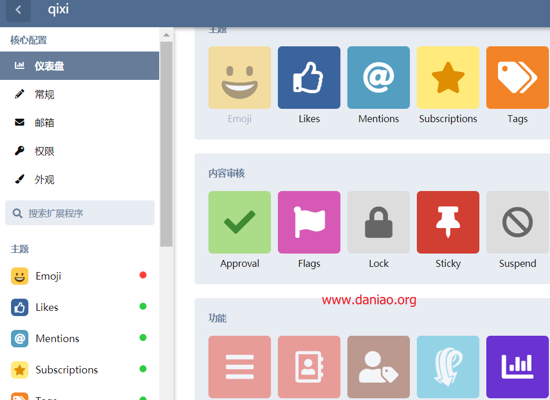Open 常规 general settings
The image size is (550, 400).
(x=45, y=94)
